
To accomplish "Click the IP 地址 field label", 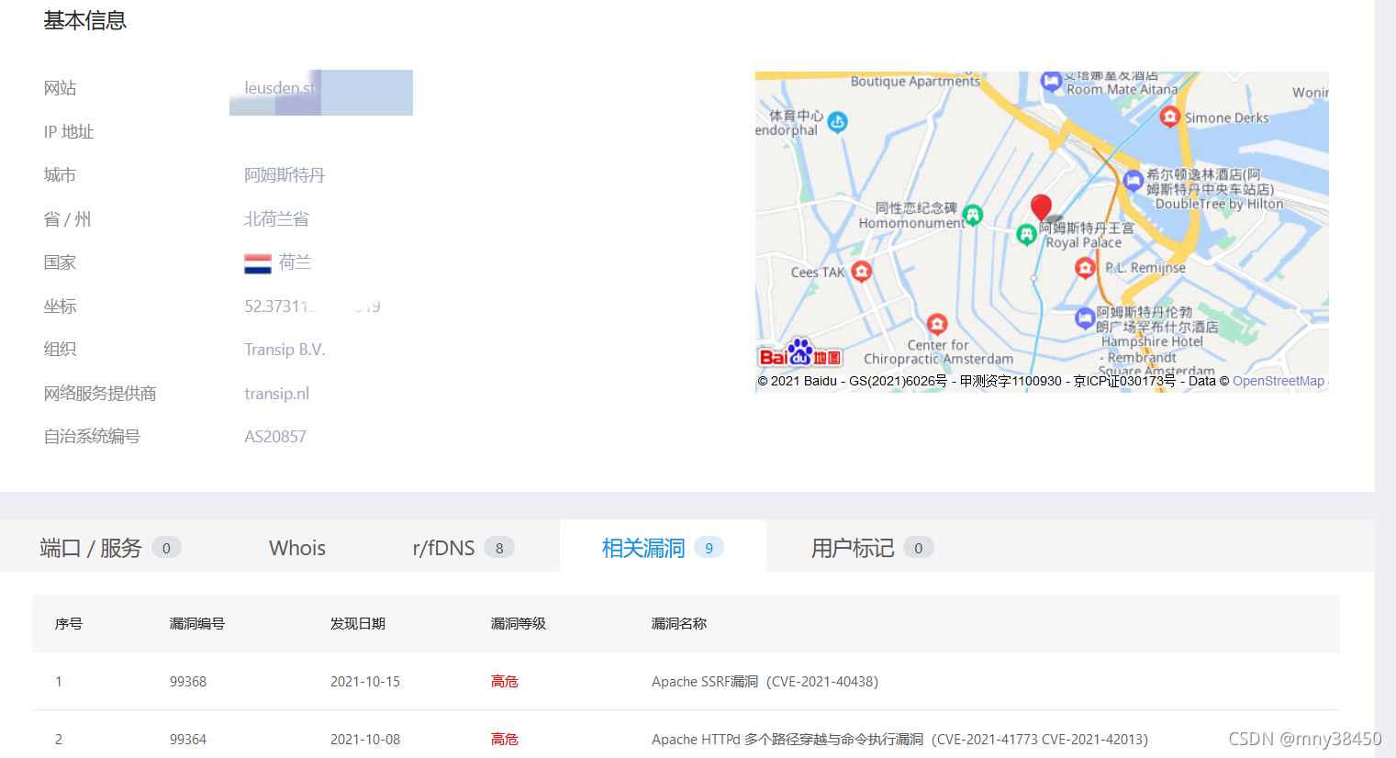I will point(69,132).
